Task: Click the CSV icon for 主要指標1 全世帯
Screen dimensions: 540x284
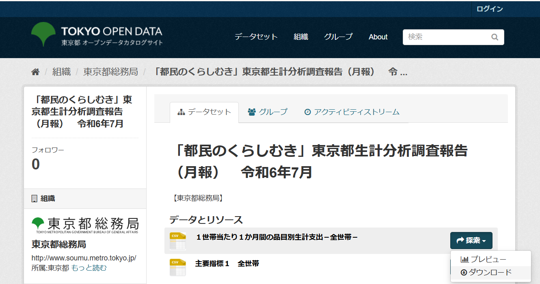Action: pos(178,267)
